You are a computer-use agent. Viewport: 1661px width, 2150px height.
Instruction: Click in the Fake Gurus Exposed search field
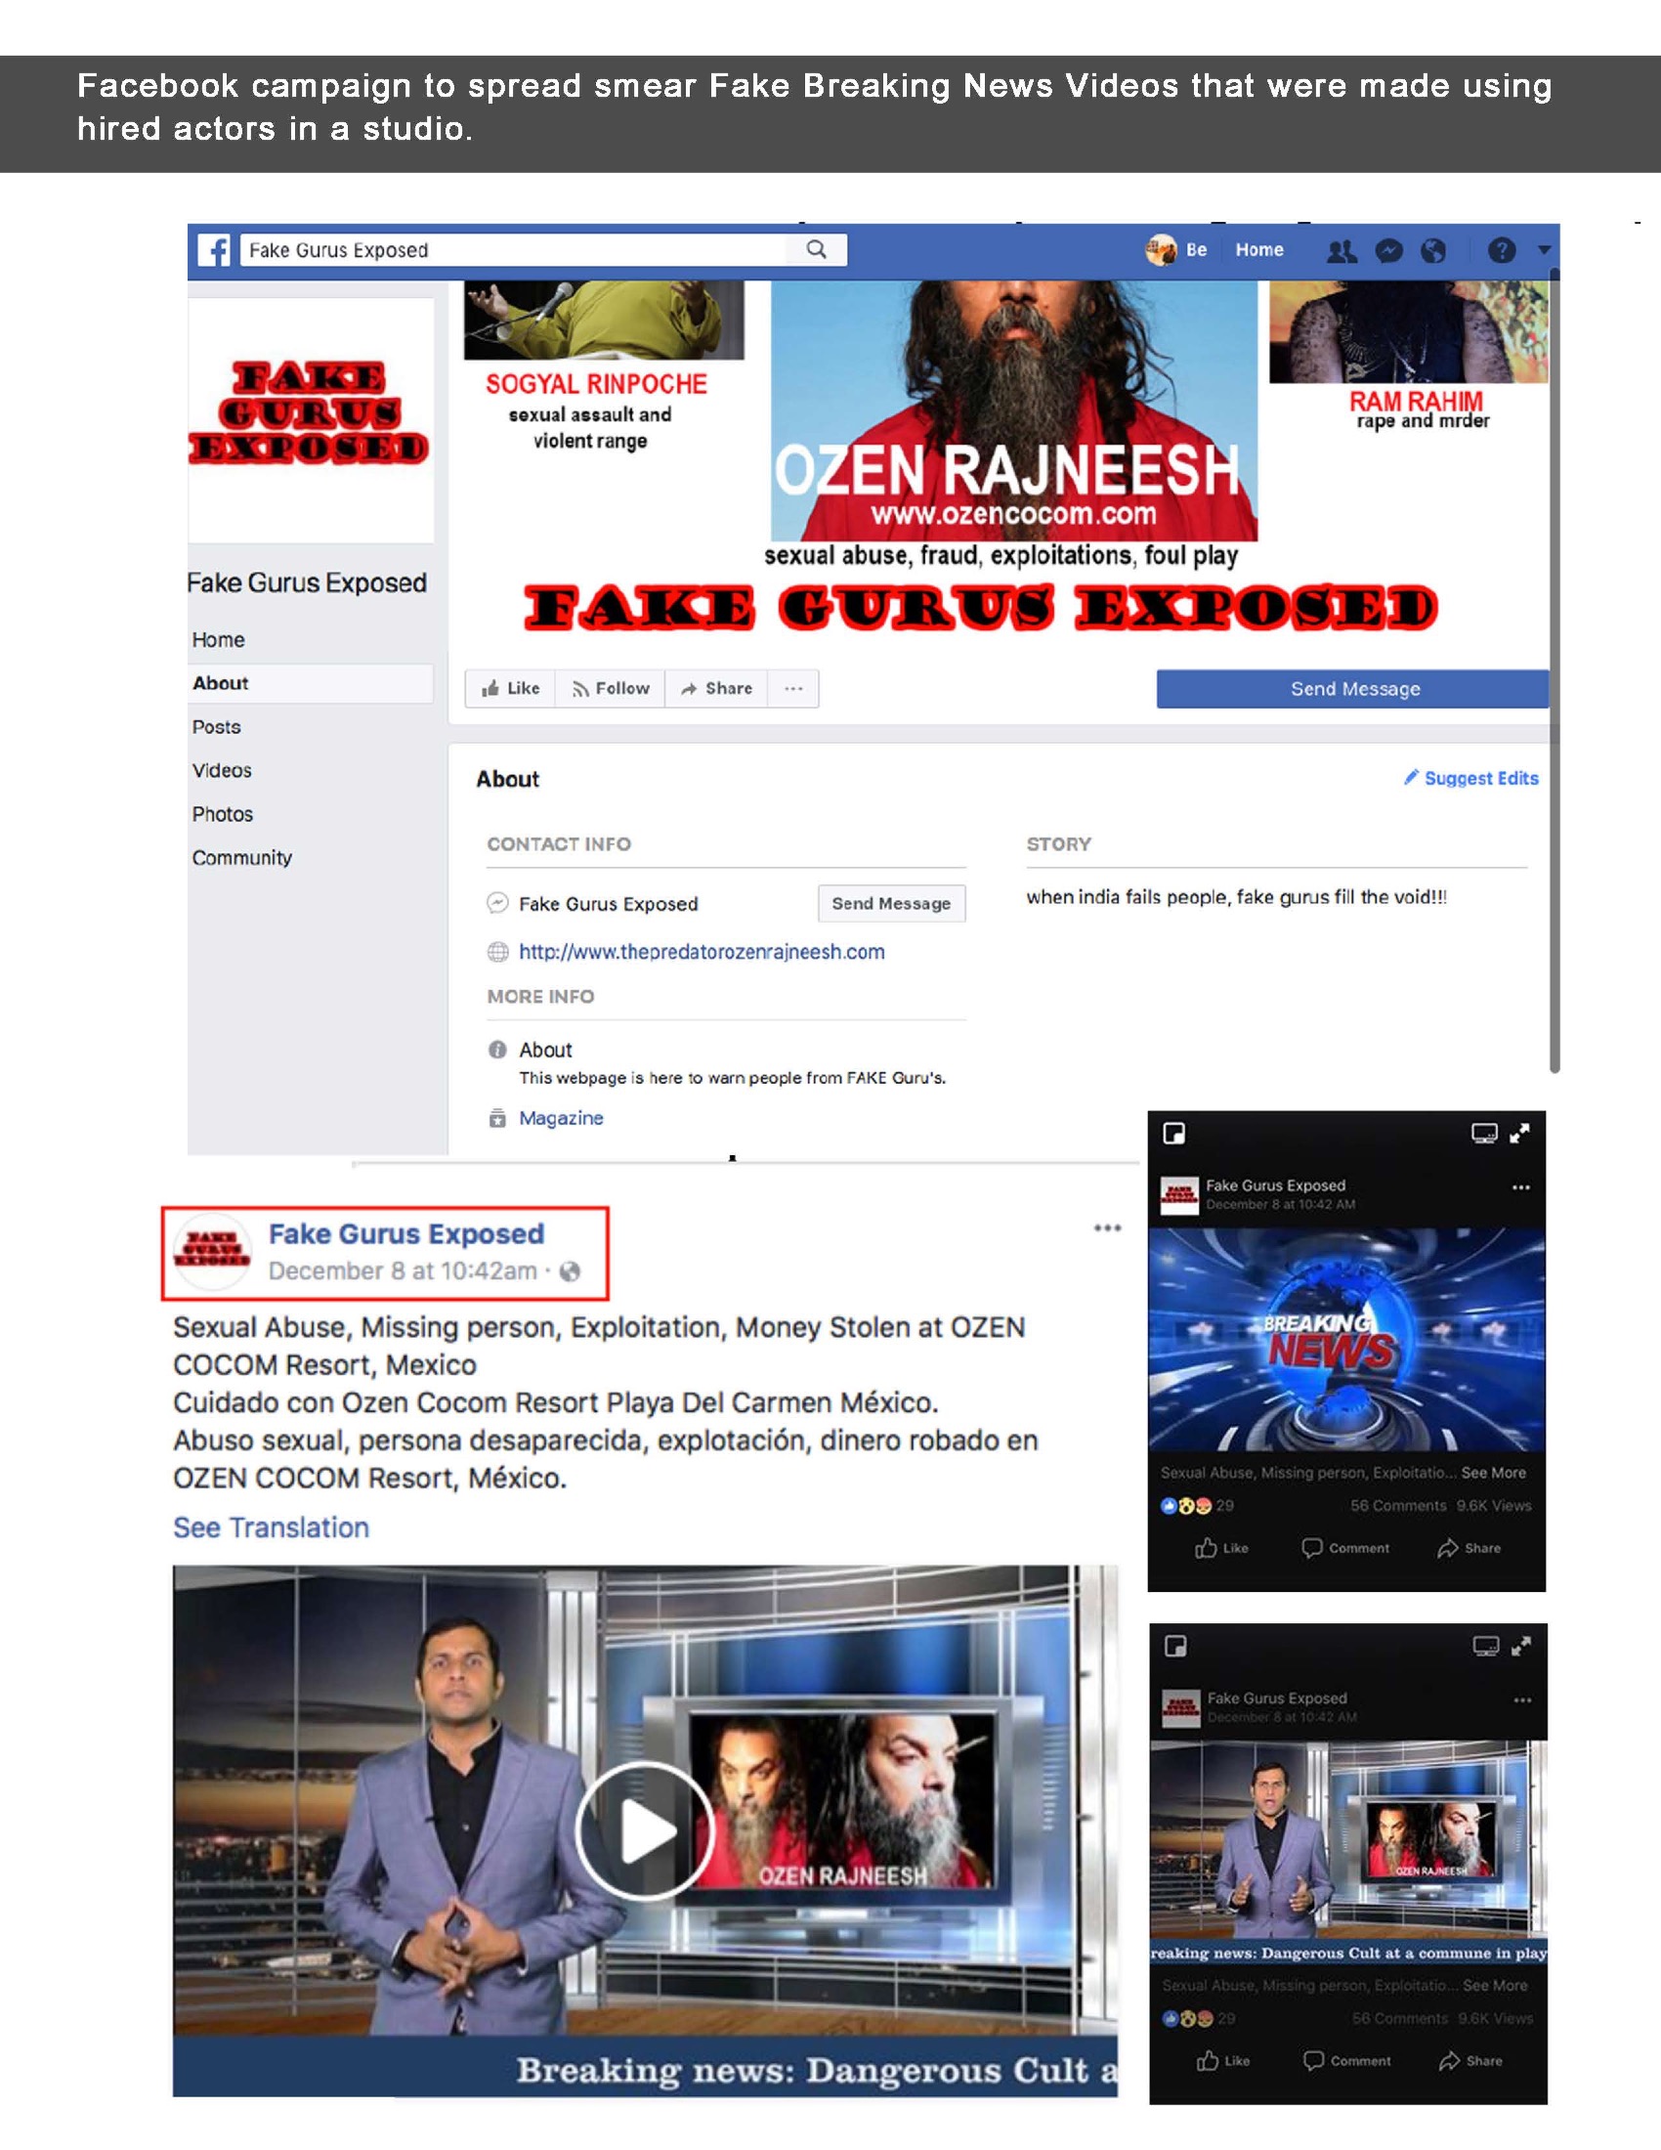514,250
